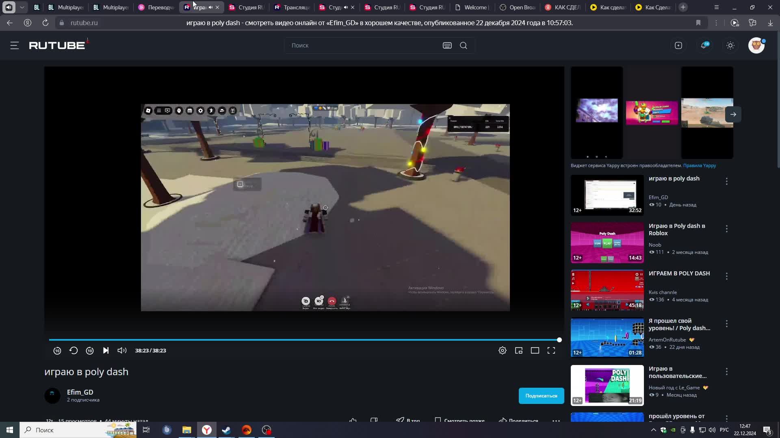The width and height of the screenshot is (780, 438).
Task: Open the Rutube hamburger side menu
Action: [15, 45]
